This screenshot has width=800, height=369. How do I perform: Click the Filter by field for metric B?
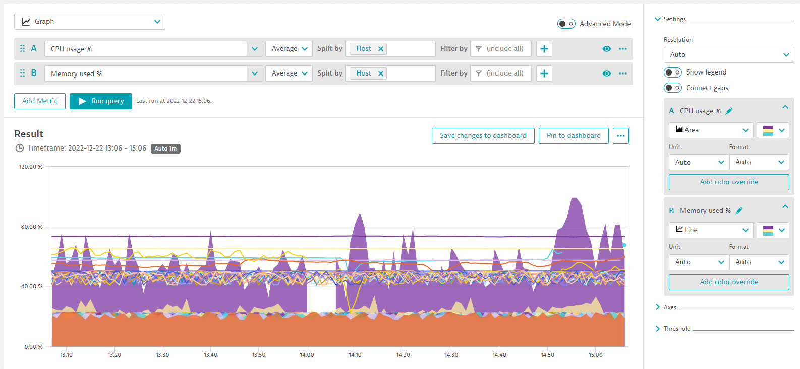(x=500, y=73)
